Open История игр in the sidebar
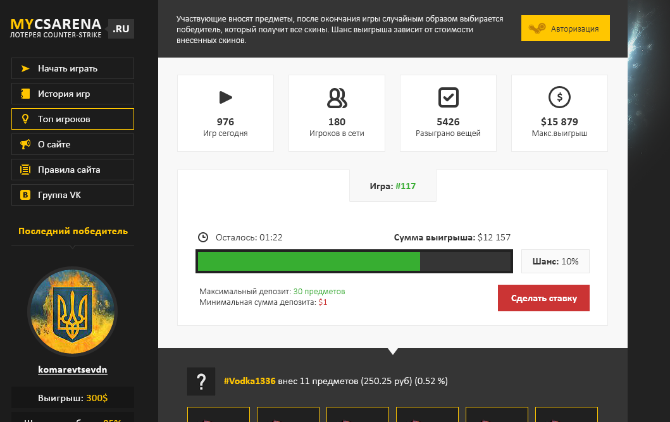The image size is (670, 422). click(73, 94)
